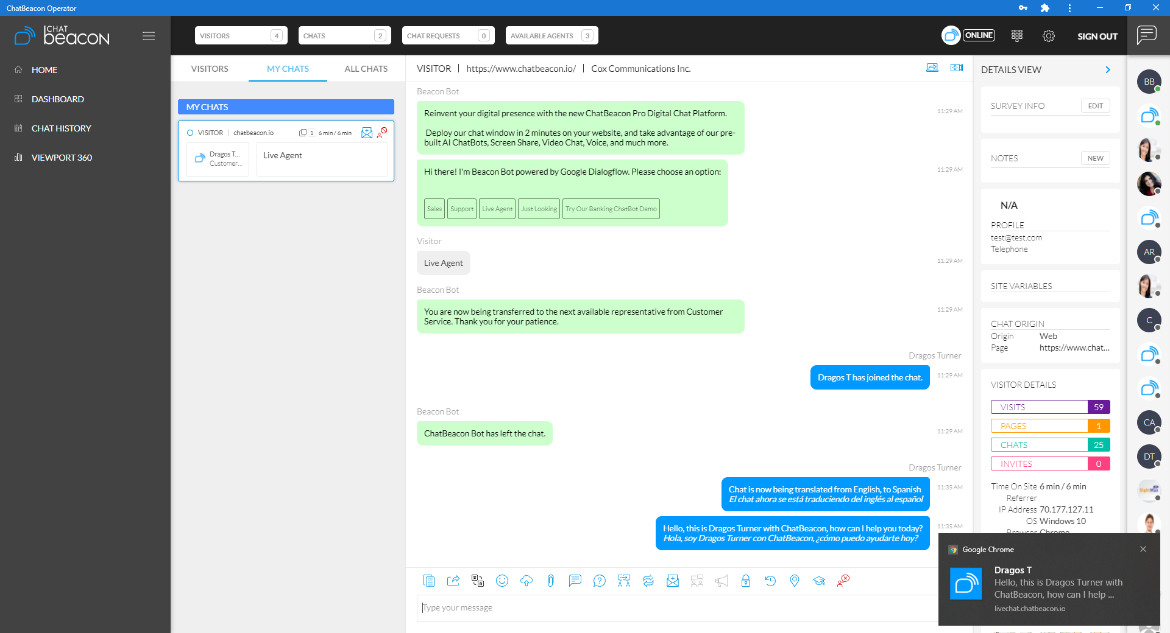Open the Live Agent message preview on chat card

[322, 159]
